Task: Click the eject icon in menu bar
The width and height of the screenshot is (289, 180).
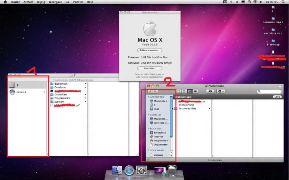Action: [x=237, y=2]
